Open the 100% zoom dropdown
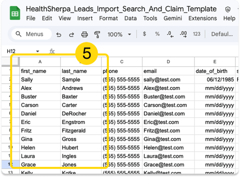 tap(119, 34)
